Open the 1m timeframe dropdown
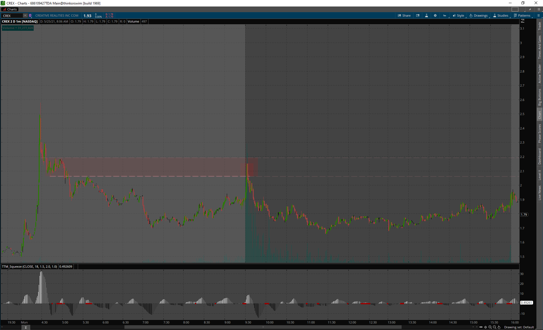Image resolution: width=543 pixels, height=330 pixels. [445, 16]
